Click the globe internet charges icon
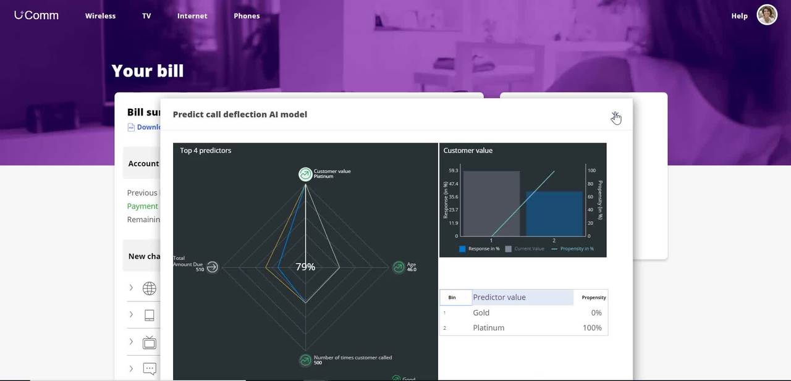791x381 pixels. (x=149, y=288)
